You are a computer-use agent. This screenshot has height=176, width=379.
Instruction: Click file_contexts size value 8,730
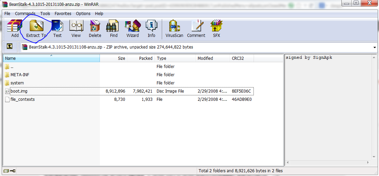point(120,99)
